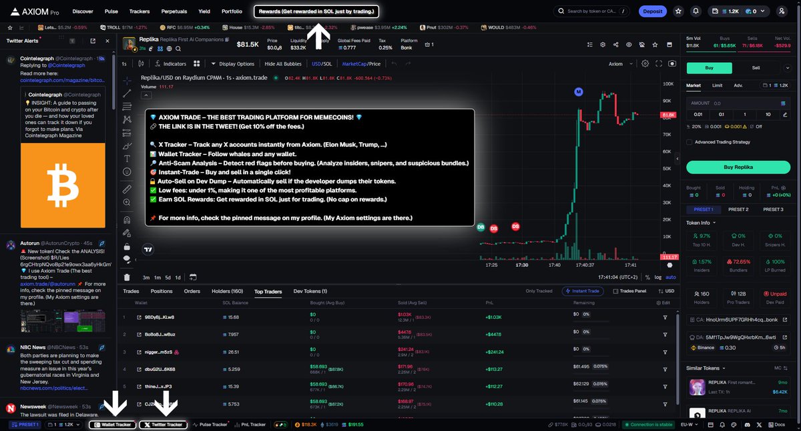The height and width of the screenshot is (431, 801).
Task: Open the candlestick chart type selector
Action: coord(141,64)
